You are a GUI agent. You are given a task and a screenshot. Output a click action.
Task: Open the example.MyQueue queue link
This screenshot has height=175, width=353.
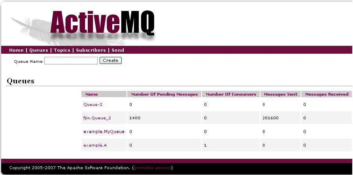(104, 132)
